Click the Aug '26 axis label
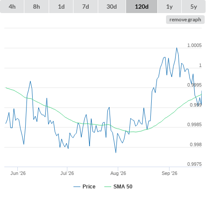This screenshot has width=206, height=198. pyautogui.click(x=118, y=173)
